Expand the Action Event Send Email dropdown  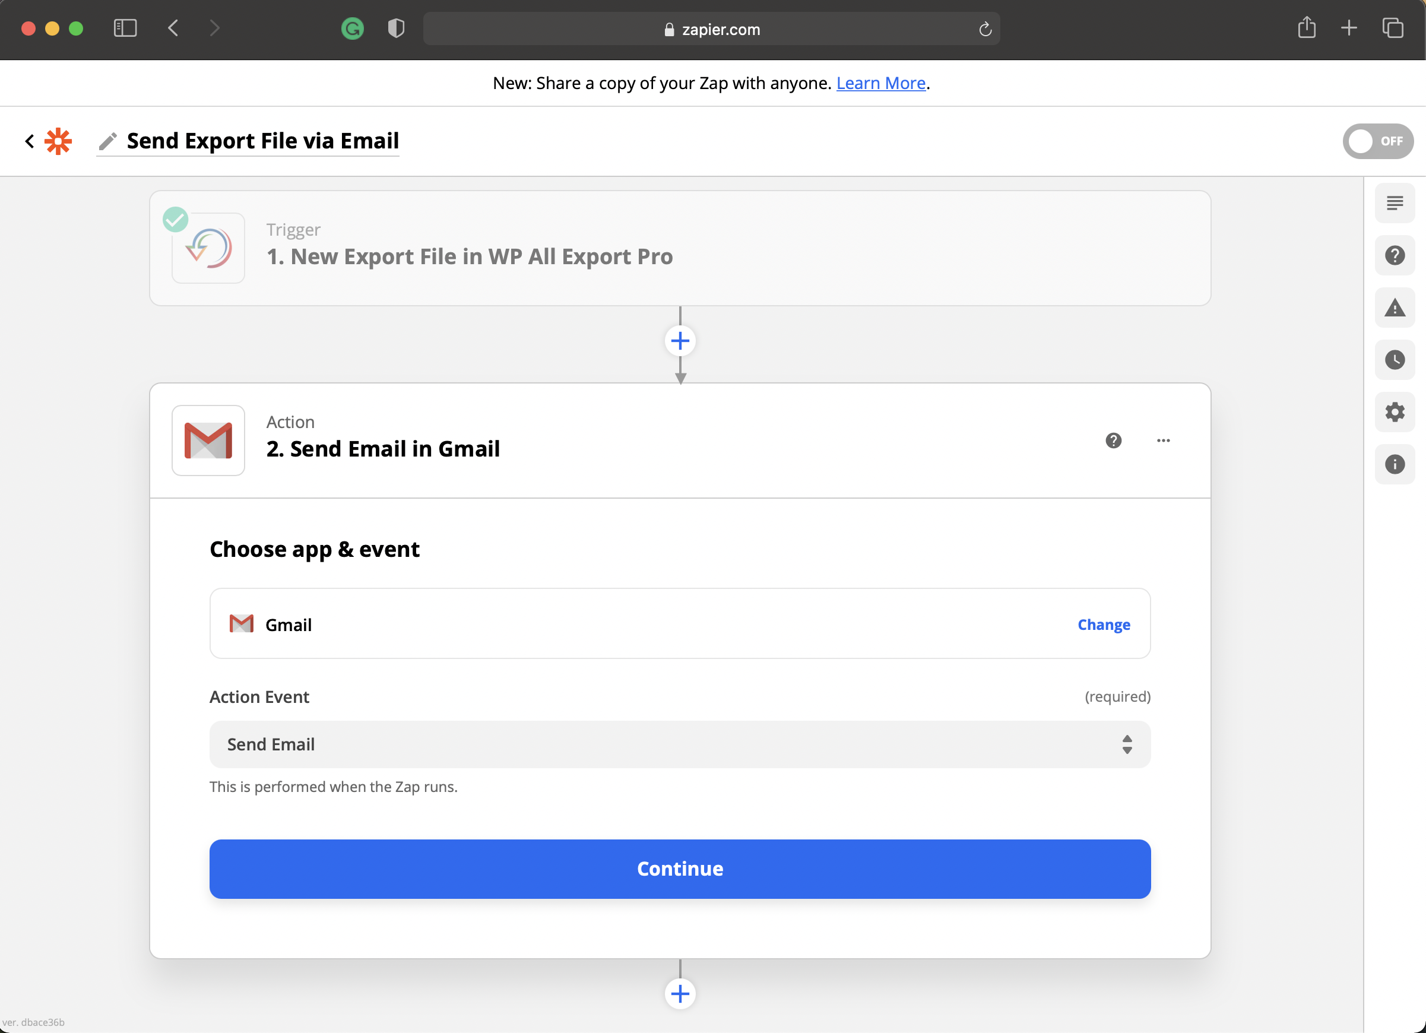pyautogui.click(x=679, y=744)
